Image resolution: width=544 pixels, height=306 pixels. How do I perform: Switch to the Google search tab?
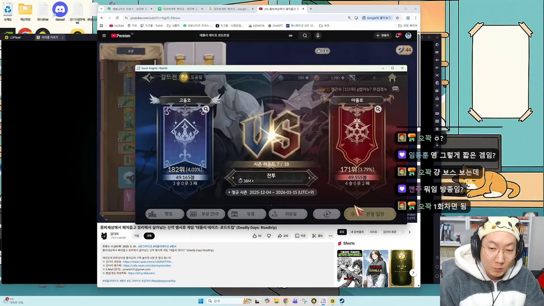pyautogui.click(x=231, y=8)
